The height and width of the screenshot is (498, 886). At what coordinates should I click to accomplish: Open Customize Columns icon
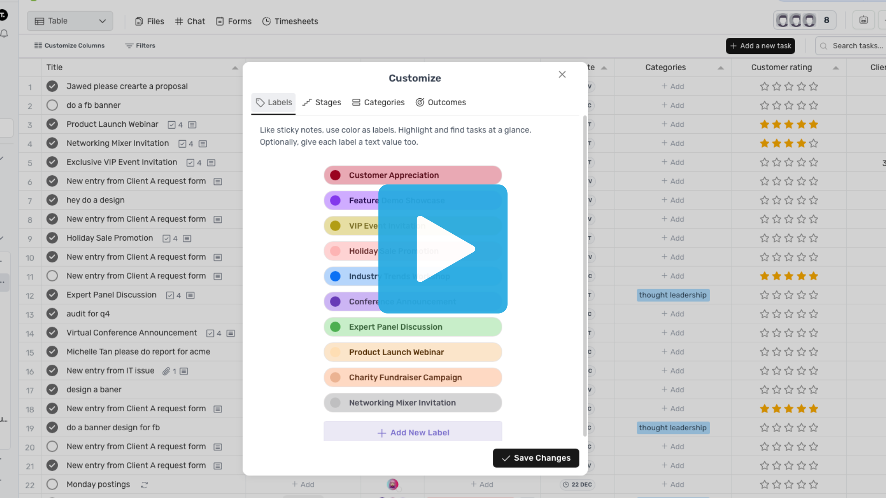pos(38,46)
